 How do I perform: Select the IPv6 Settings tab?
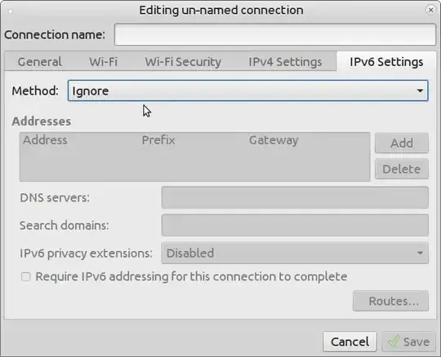[386, 62]
